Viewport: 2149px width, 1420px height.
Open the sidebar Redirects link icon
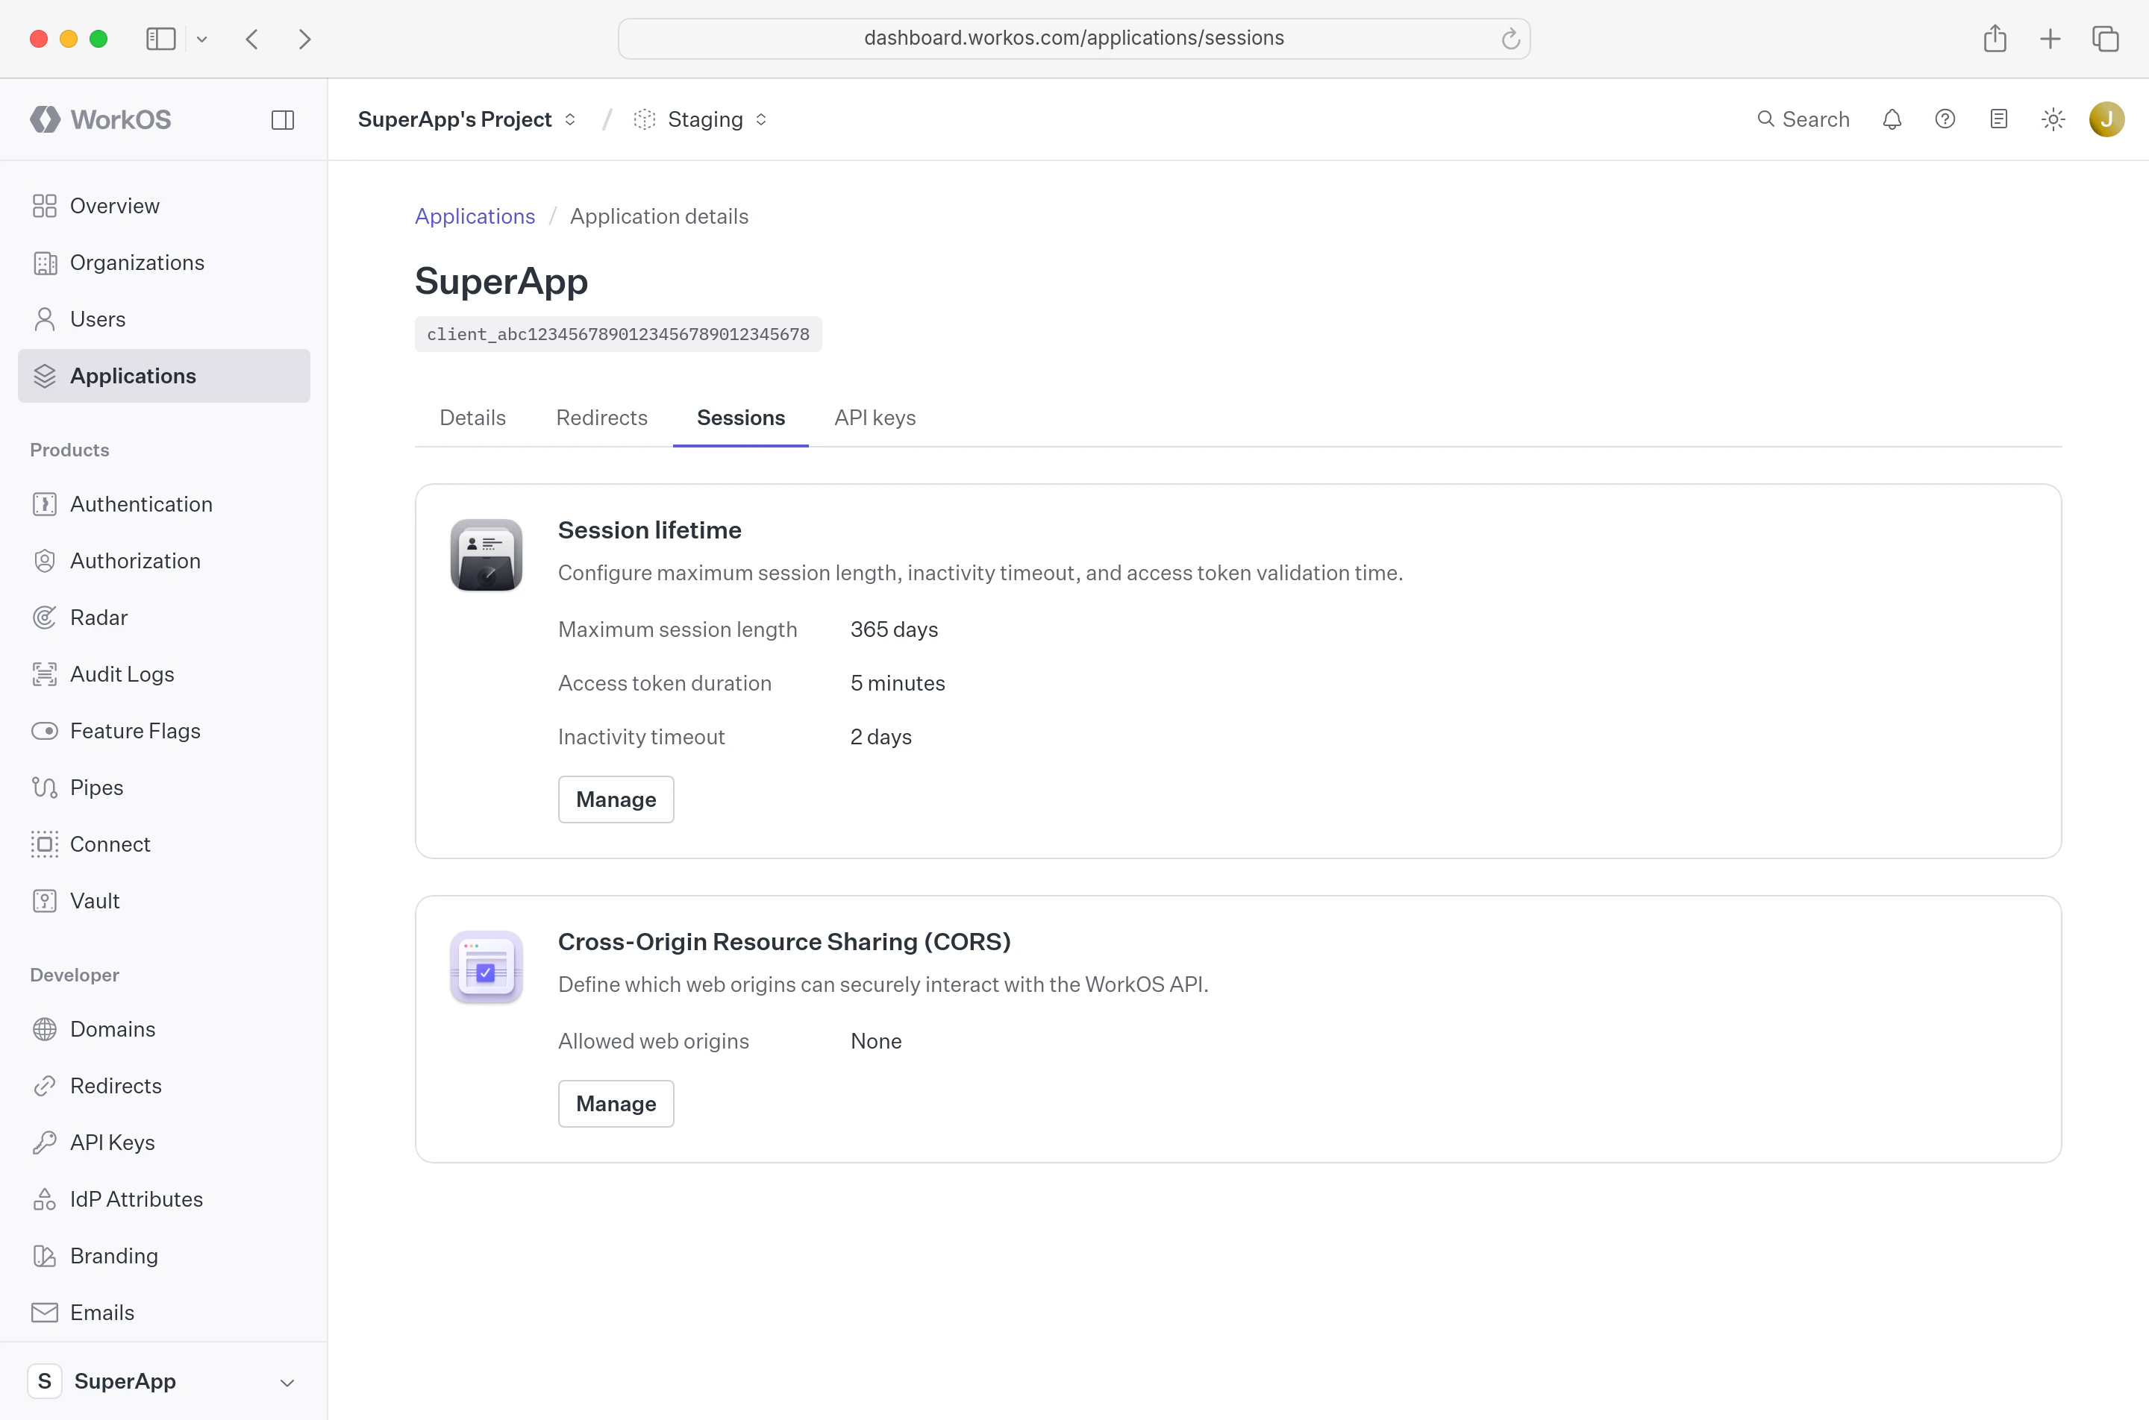pyautogui.click(x=44, y=1086)
